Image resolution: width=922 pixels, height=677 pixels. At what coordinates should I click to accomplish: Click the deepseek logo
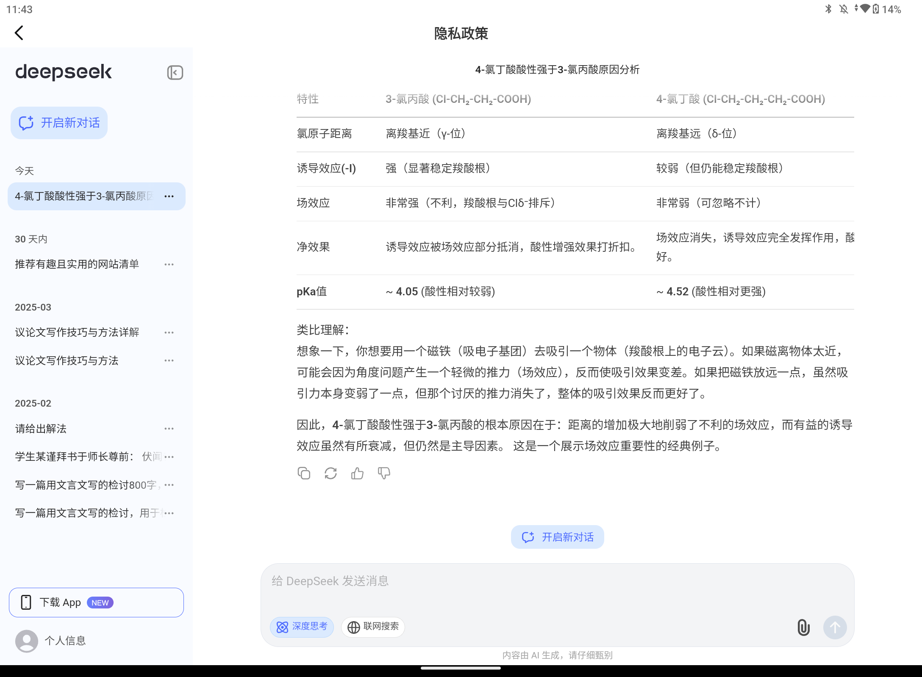pos(64,72)
